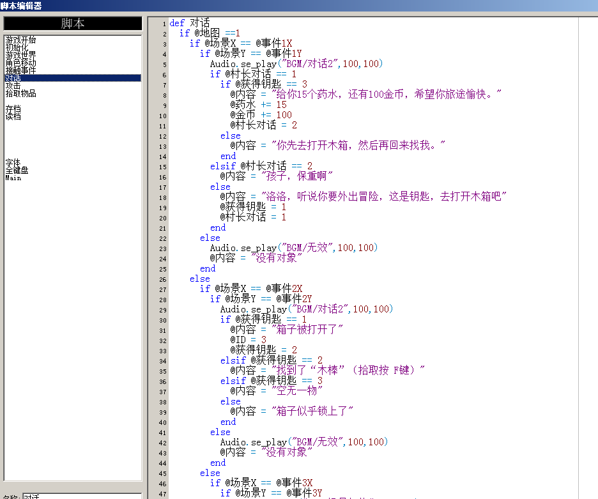
Task: Click the '@获得钥匙 = 1' assignment line
Action: pos(253,207)
